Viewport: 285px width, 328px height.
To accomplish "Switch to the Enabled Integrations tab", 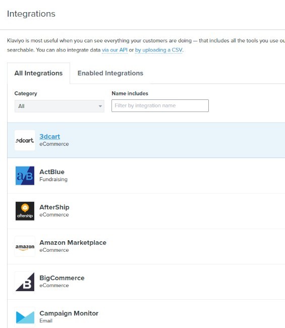I will [110, 73].
